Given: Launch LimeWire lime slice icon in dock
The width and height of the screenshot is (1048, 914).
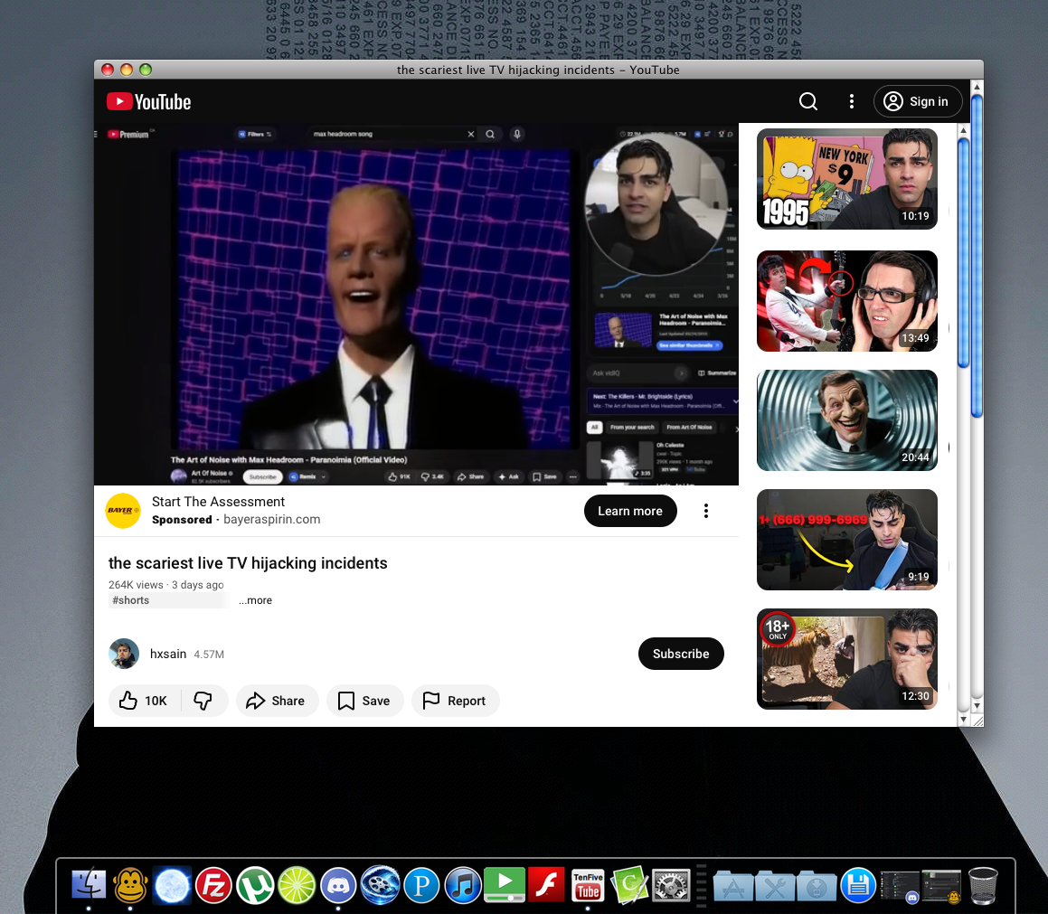Looking at the screenshot, I should (x=296, y=884).
